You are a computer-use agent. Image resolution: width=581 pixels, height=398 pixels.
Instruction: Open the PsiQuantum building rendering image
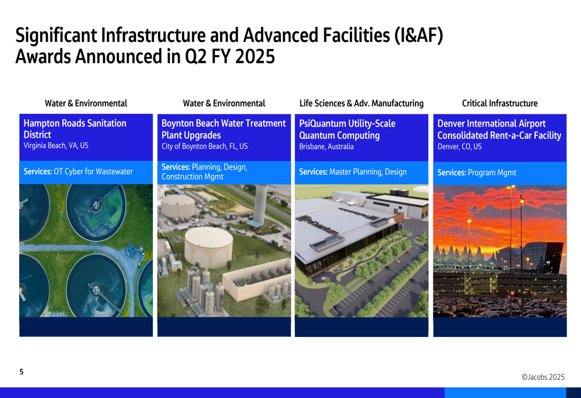pos(361,251)
